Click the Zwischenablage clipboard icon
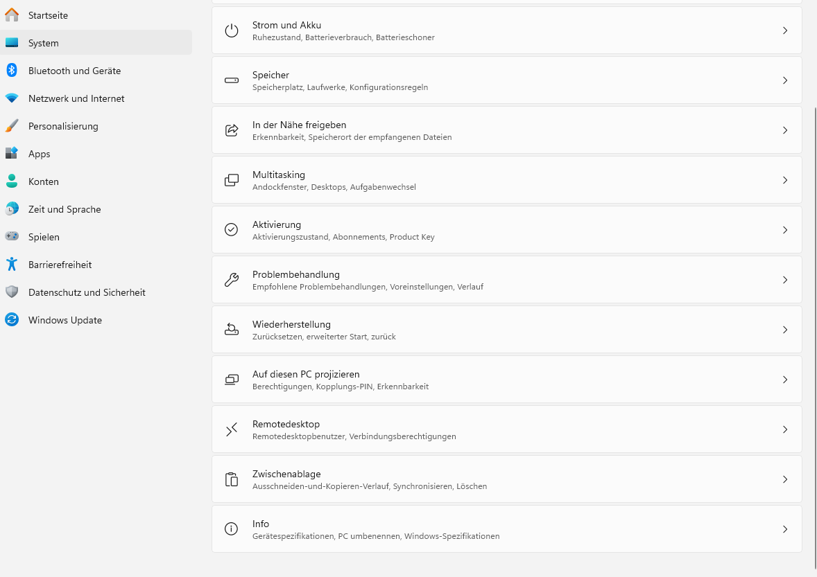The width and height of the screenshot is (817, 577). coord(232,479)
